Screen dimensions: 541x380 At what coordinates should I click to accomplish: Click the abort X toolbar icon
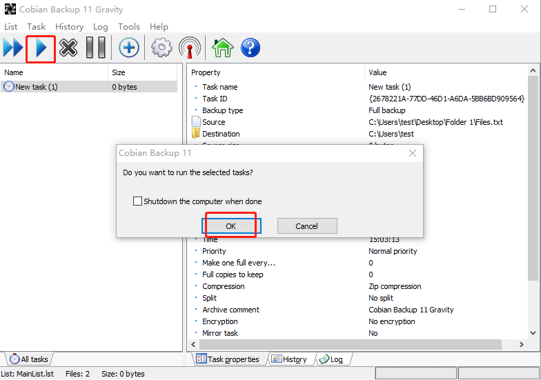click(68, 48)
